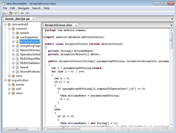Open the File menu
Screen dimensions: 176x133
click(5, 8)
